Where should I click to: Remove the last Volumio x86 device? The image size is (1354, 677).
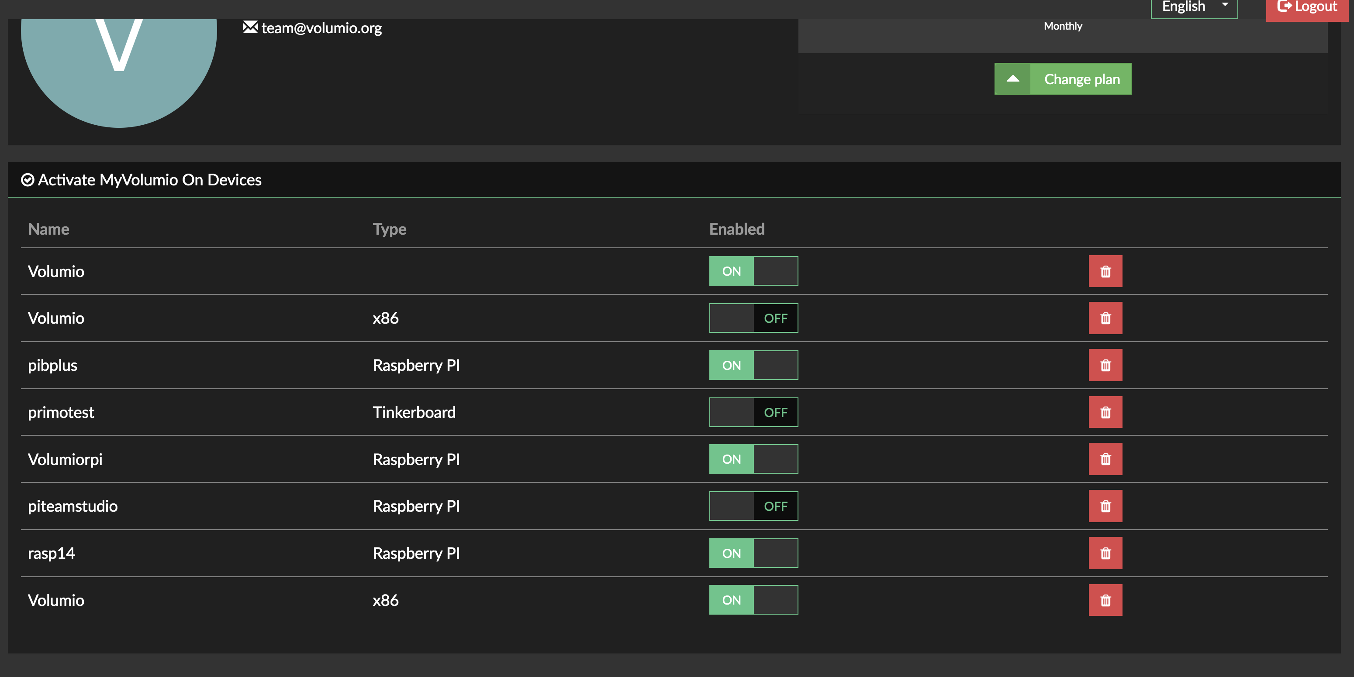click(x=1105, y=600)
